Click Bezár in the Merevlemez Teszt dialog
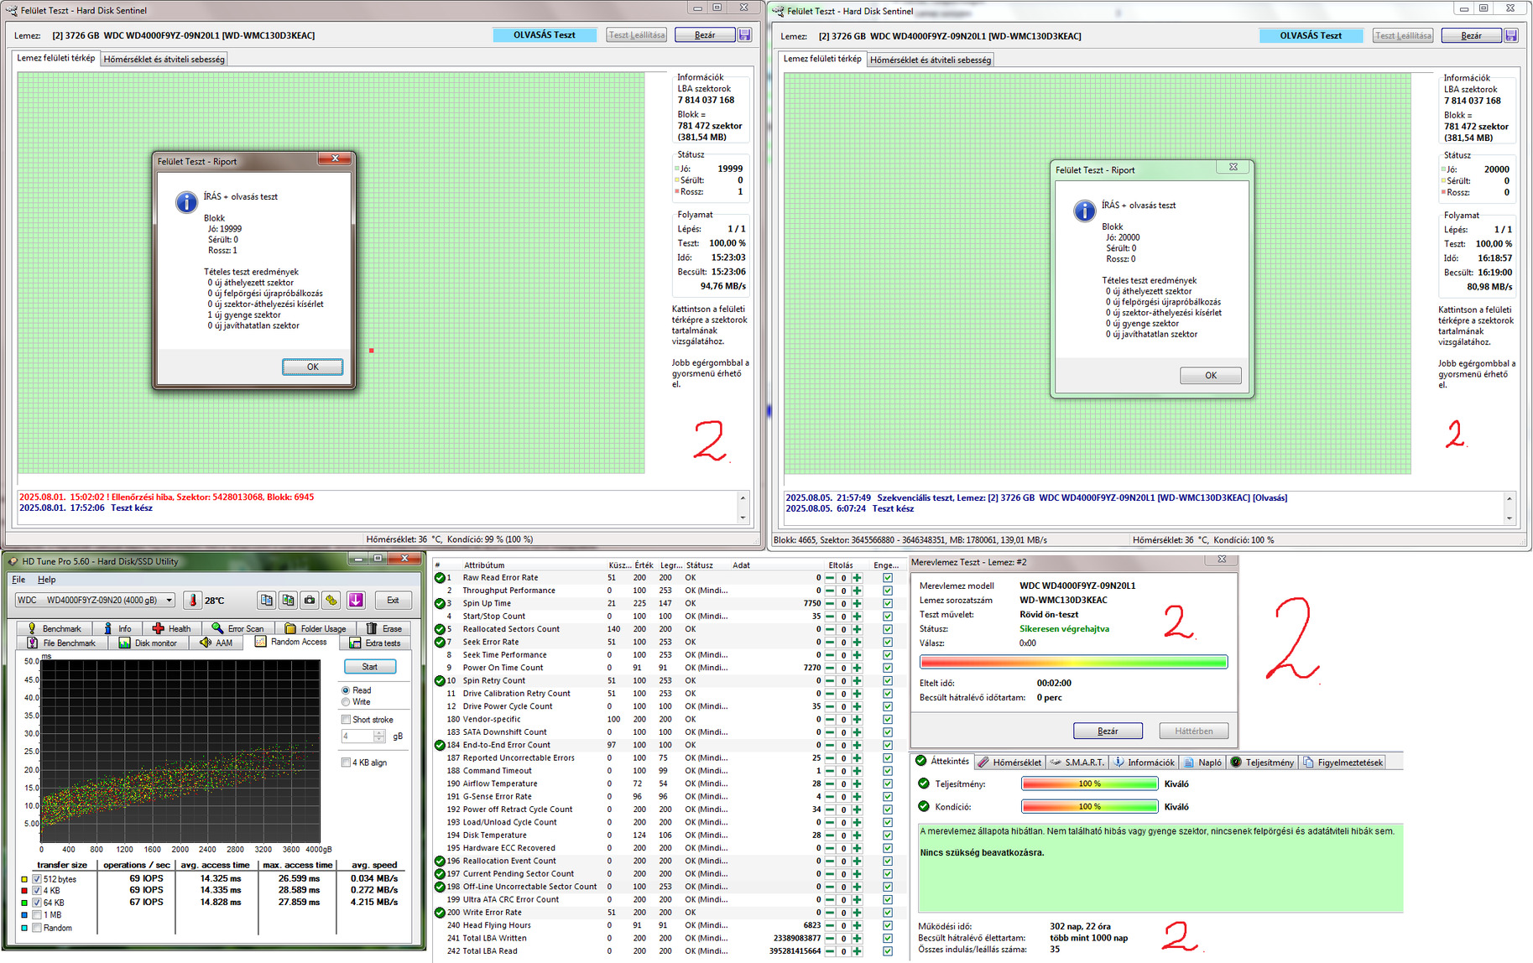The width and height of the screenshot is (1533, 963). (x=1108, y=731)
